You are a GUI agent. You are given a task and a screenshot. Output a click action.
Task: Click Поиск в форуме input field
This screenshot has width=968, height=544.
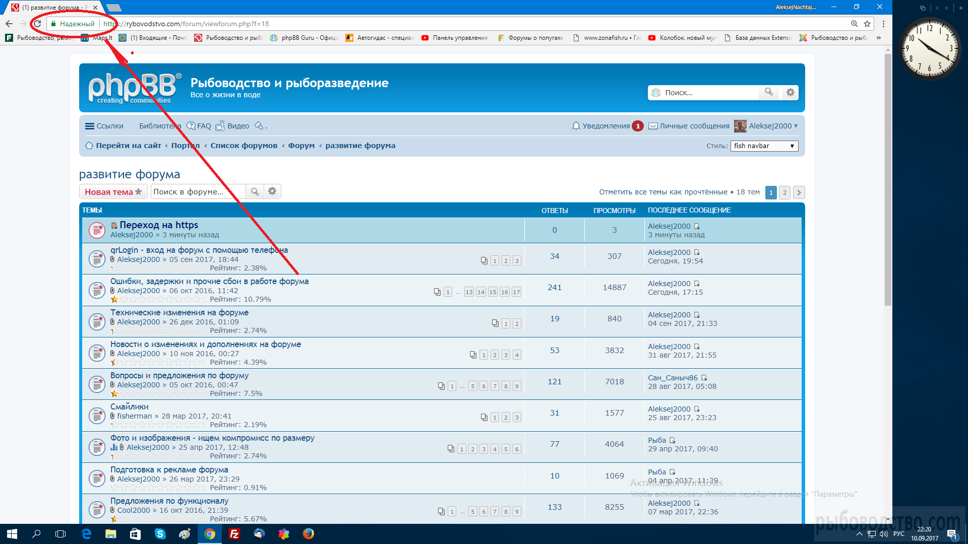pos(198,192)
